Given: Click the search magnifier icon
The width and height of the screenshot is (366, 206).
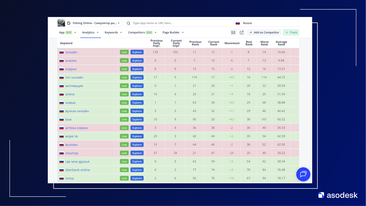Looking at the screenshot, I should click(x=129, y=23).
